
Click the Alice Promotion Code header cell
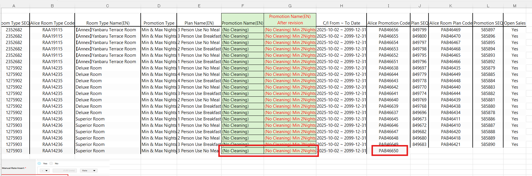tap(388, 20)
